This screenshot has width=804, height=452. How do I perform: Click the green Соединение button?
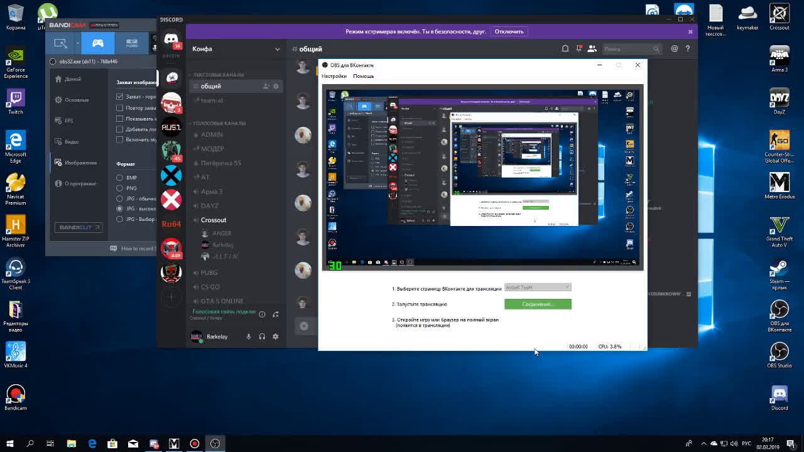click(x=538, y=304)
